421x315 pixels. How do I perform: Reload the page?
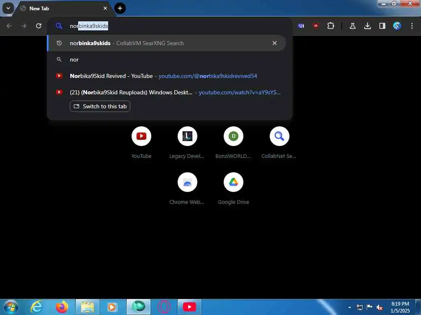click(x=39, y=26)
